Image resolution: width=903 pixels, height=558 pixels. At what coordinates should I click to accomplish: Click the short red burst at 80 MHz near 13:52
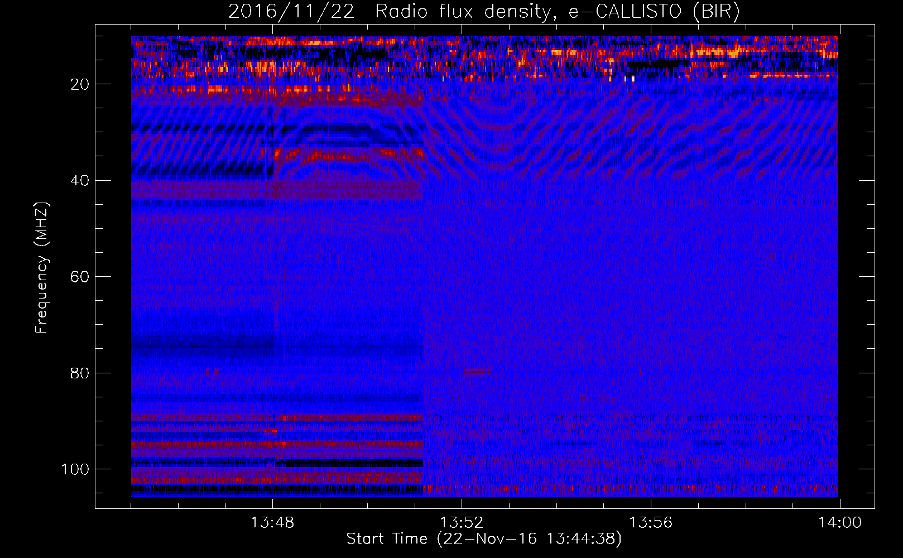coord(478,371)
